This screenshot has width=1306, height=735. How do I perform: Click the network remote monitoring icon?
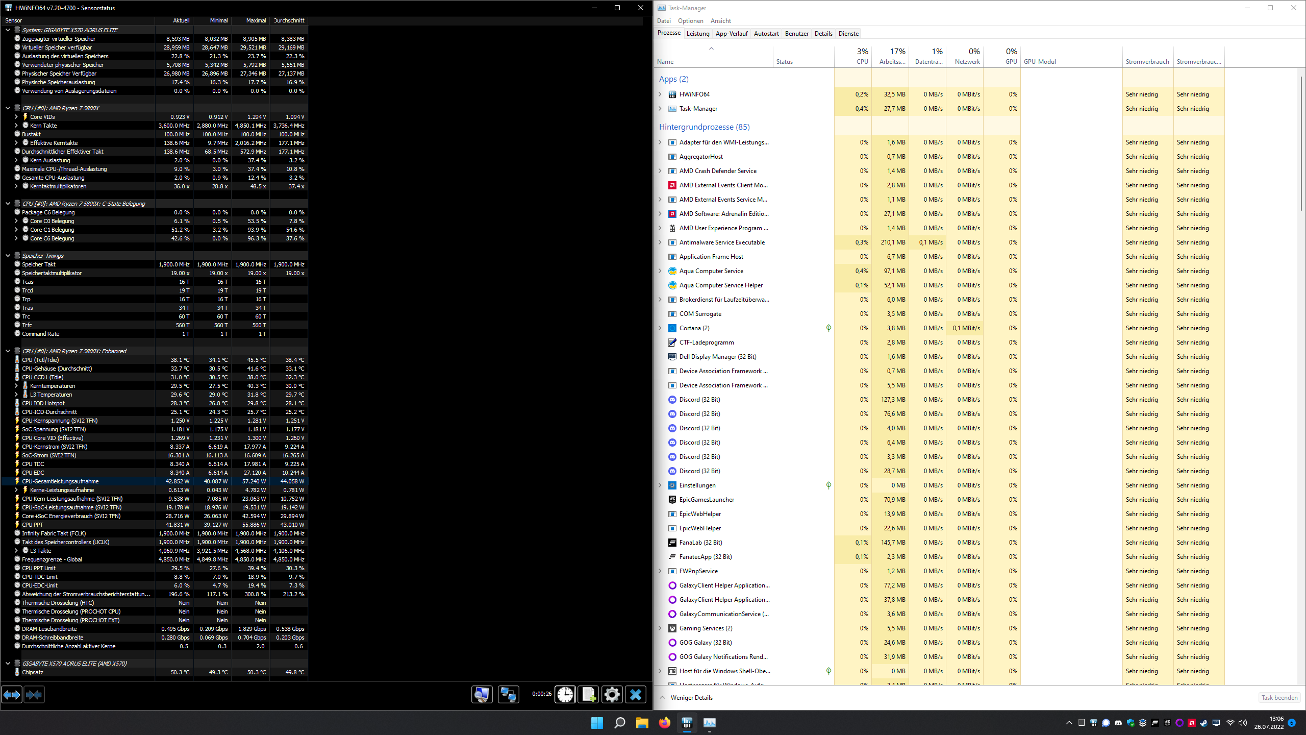[x=508, y=695]
